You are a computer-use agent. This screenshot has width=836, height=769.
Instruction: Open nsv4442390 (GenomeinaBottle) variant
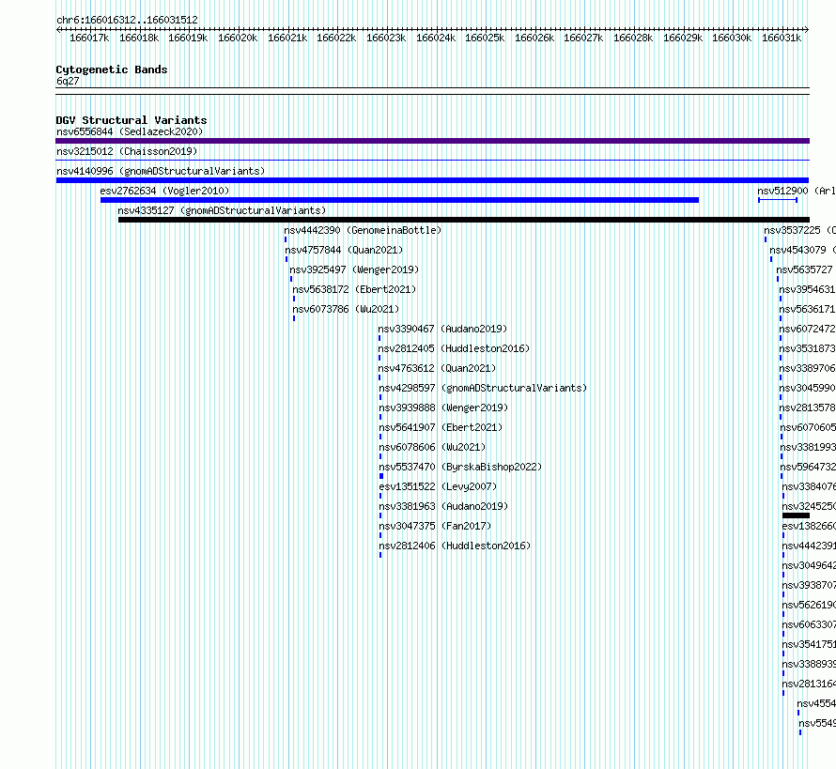[x=363, y=230]
